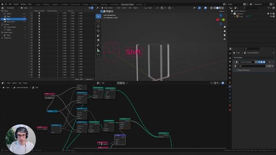Select the 3D Cursor tool
The height and width of the screenshot is (155, 276).
point(98,21)
